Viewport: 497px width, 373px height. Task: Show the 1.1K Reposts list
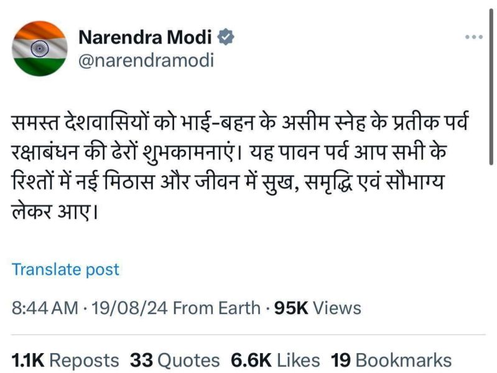coord(65,360)
